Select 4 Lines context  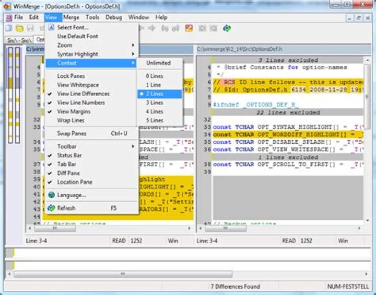[160, 111]
